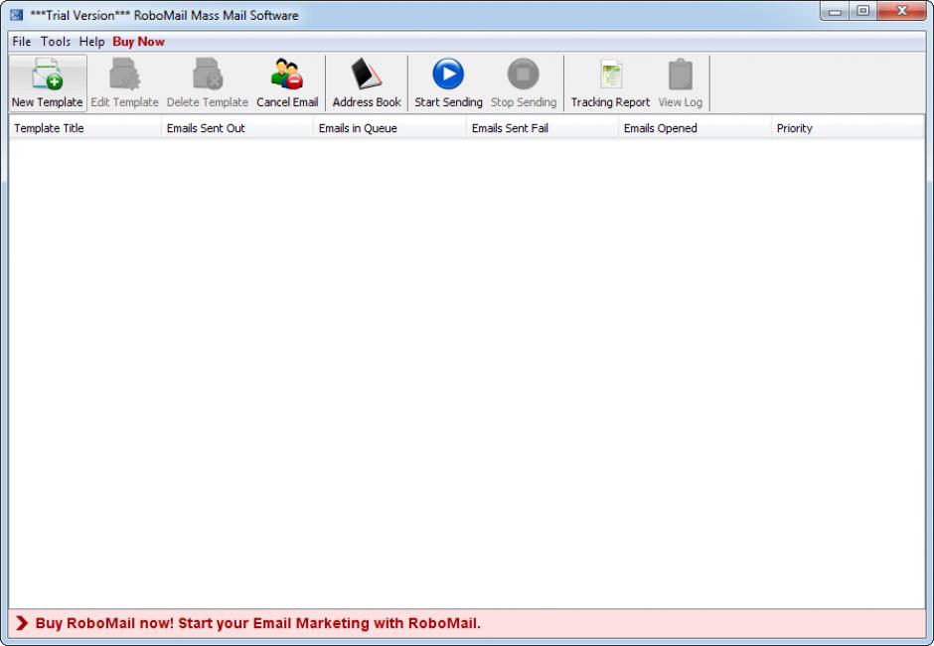The image size is (934, 646).
Task: Sort by Emails Sent Out column
Action: pos(206,128)
